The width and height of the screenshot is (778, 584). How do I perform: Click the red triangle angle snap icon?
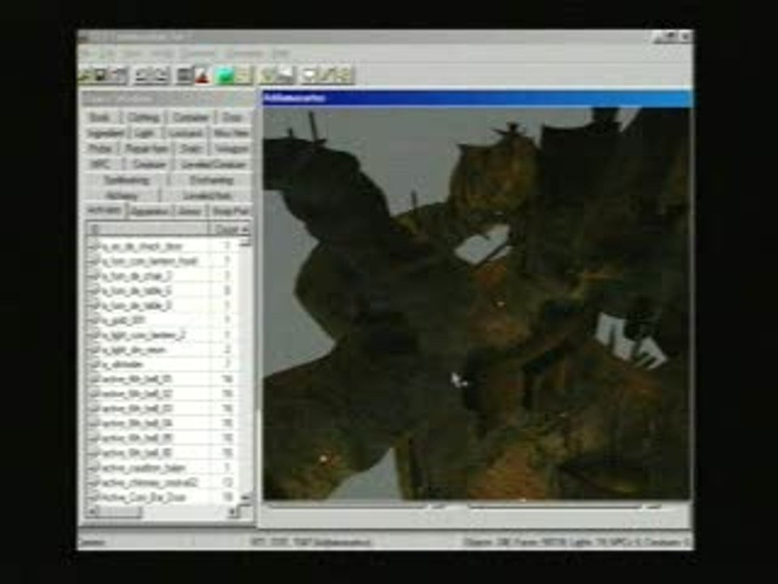[x=201, y=75]
